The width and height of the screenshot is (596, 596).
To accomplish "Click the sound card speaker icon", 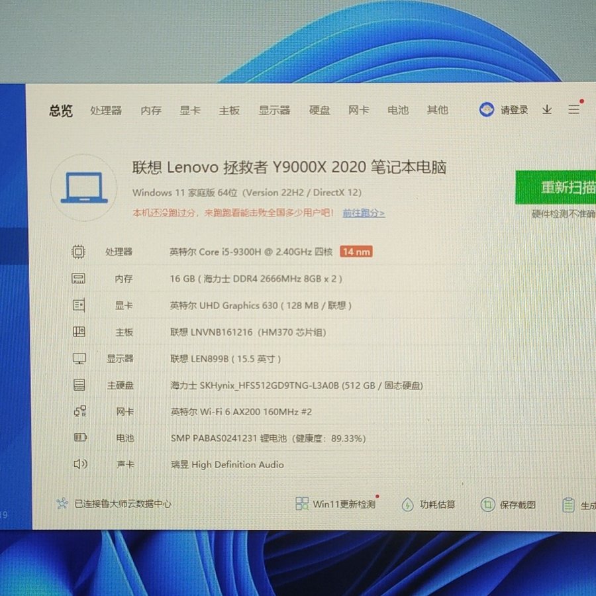I will pos(80,464).
